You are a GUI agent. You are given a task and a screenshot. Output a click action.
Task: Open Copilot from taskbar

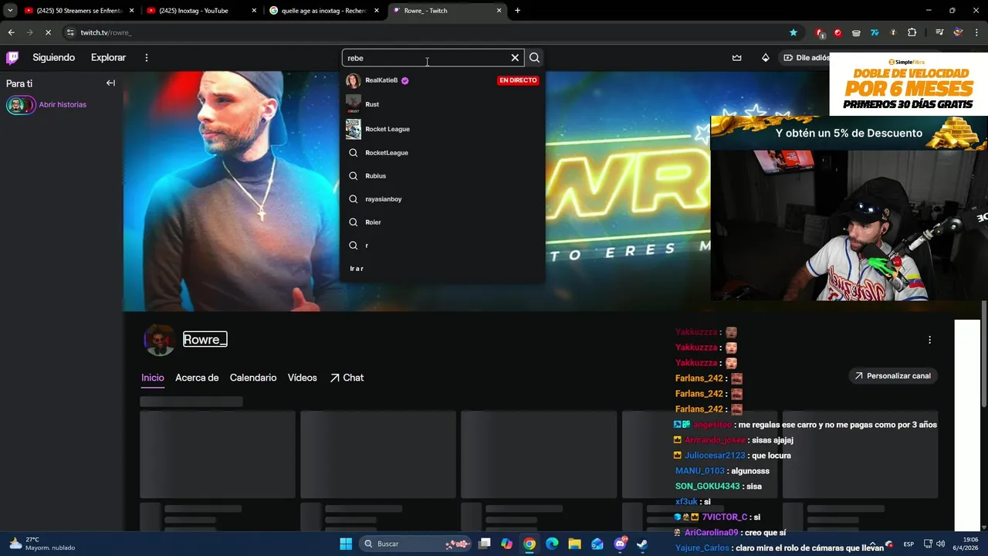pos(506,544)
